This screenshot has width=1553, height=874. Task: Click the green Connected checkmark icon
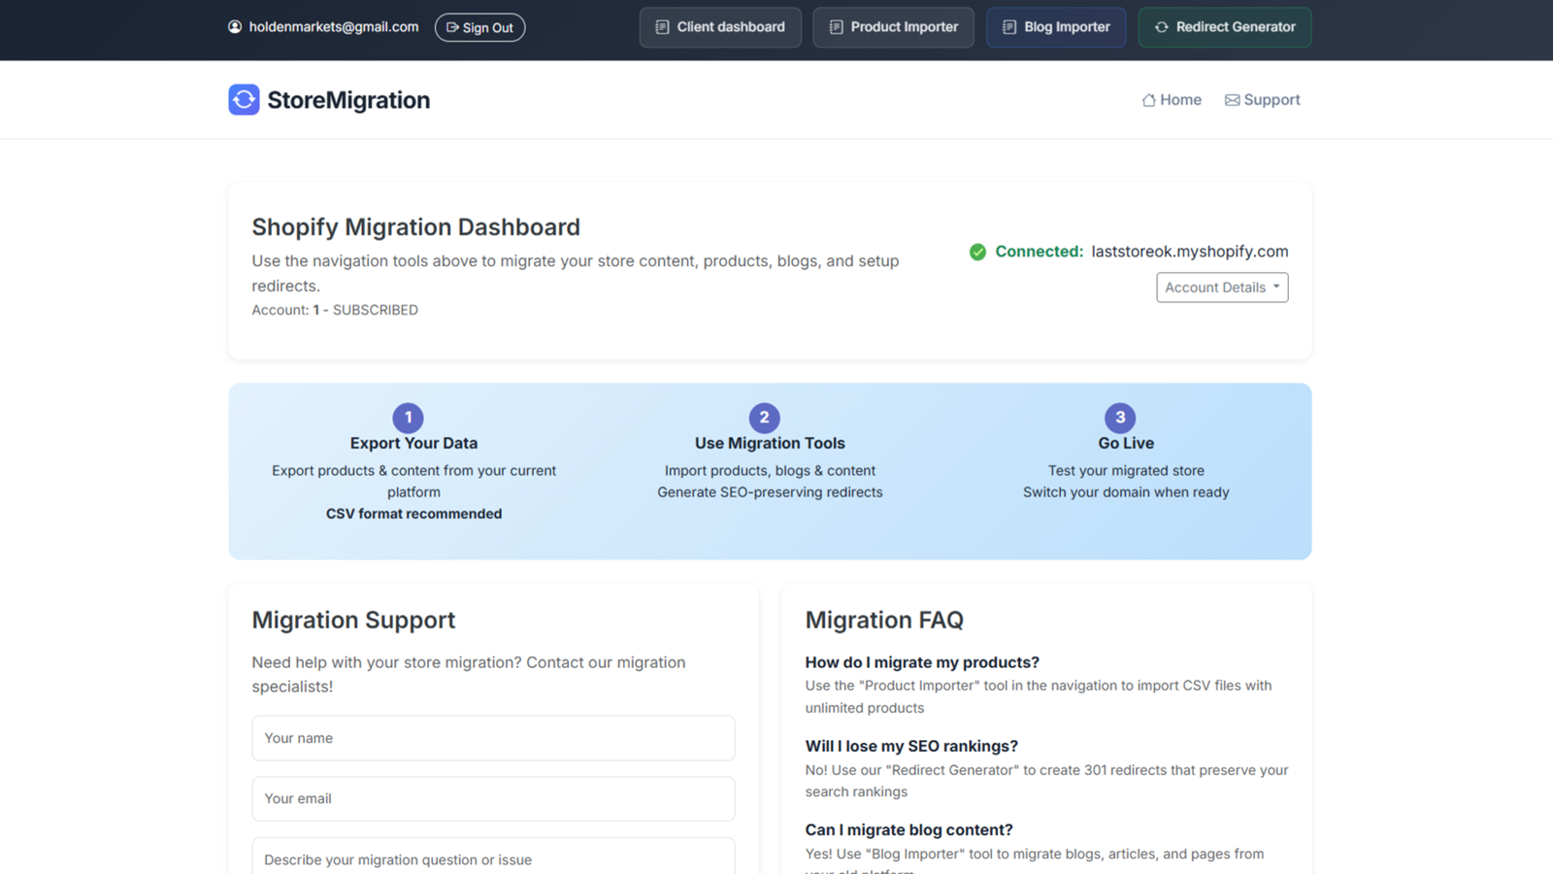tap(977, 252)
